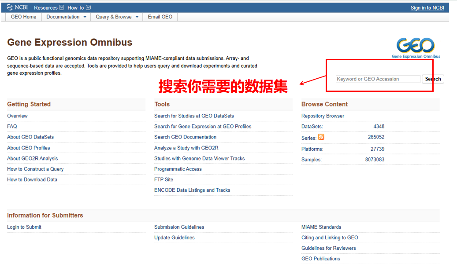
Task: Open the Programmatic Access link
Action: [178, 169]
